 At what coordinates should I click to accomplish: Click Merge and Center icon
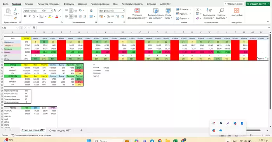point(91,16)
